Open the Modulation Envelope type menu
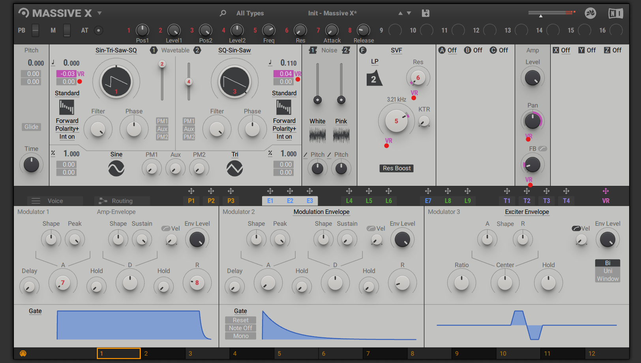The width and height of the screenshot is (641, 363). [x=321, y=212]
